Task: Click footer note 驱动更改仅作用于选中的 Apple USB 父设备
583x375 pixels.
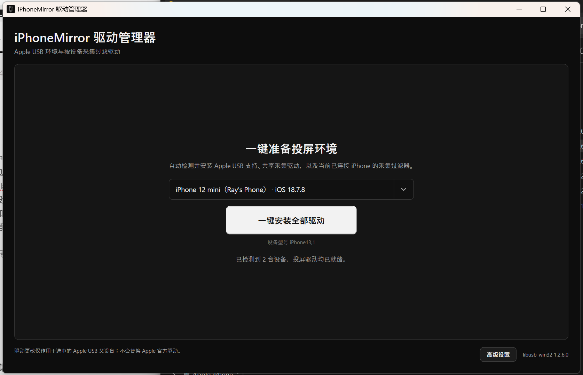Action: pos(98,351)
